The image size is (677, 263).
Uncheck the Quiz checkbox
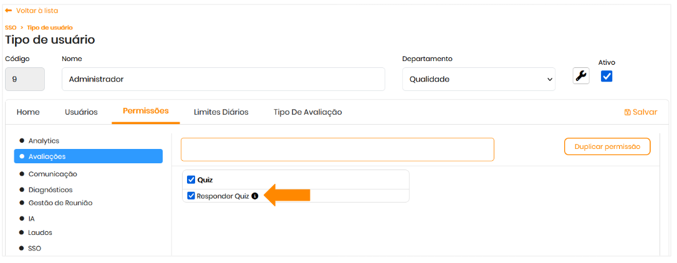pos(191,179)
